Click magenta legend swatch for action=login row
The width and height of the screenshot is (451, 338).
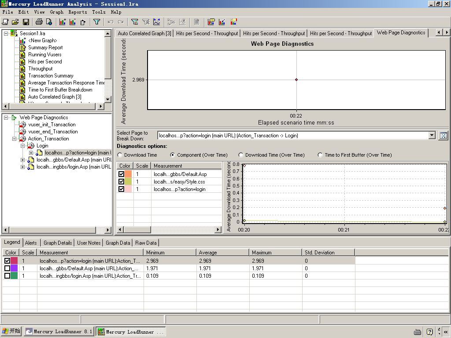point(14,261)
